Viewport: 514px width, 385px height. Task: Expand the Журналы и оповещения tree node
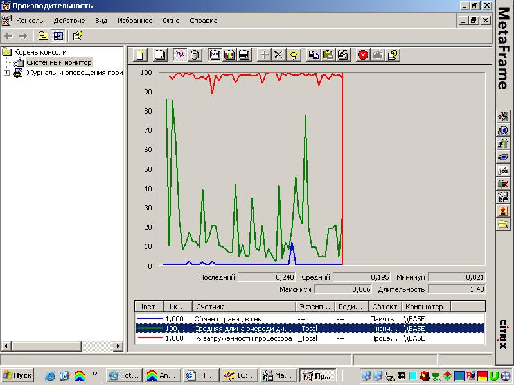7,73
